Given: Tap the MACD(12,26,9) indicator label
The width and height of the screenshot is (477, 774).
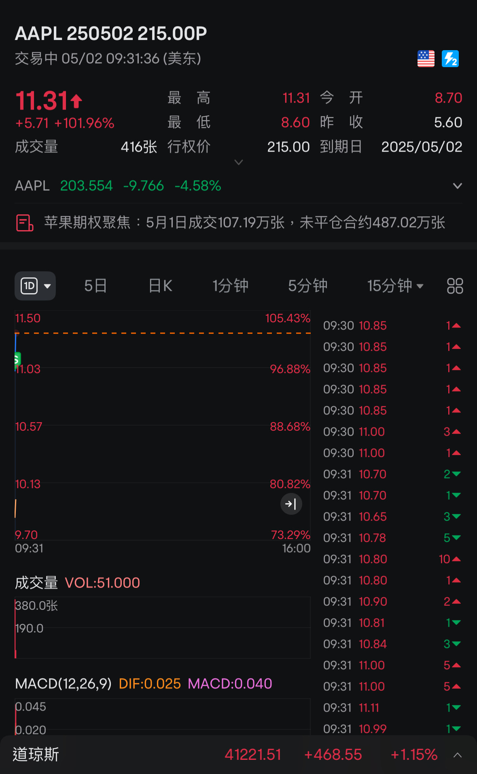Looking at the screenshot, I should click(x=63, y=684).
